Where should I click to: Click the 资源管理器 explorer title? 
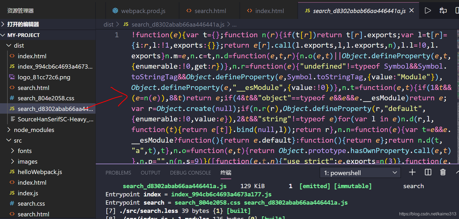click(x=20, y=11)
